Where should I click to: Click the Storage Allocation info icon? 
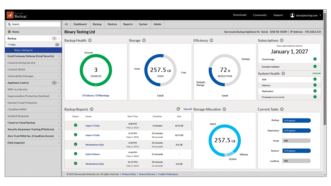click(x=225, y=109)
